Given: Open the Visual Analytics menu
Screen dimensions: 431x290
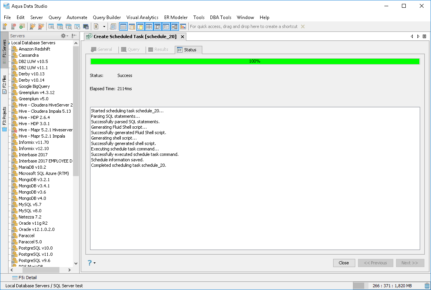Looking at the screenshot, I should 143,17.
